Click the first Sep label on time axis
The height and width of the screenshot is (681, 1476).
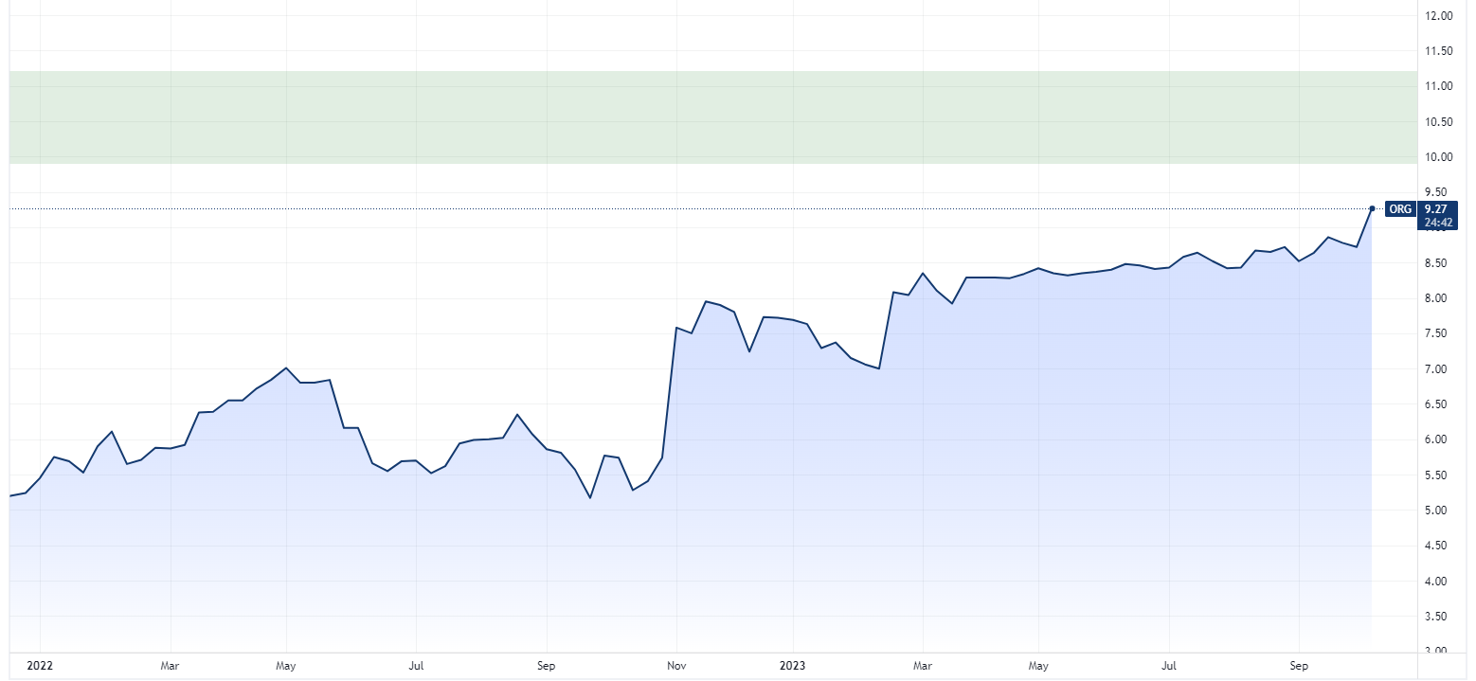pyautogui.click(x=545, y=666)
